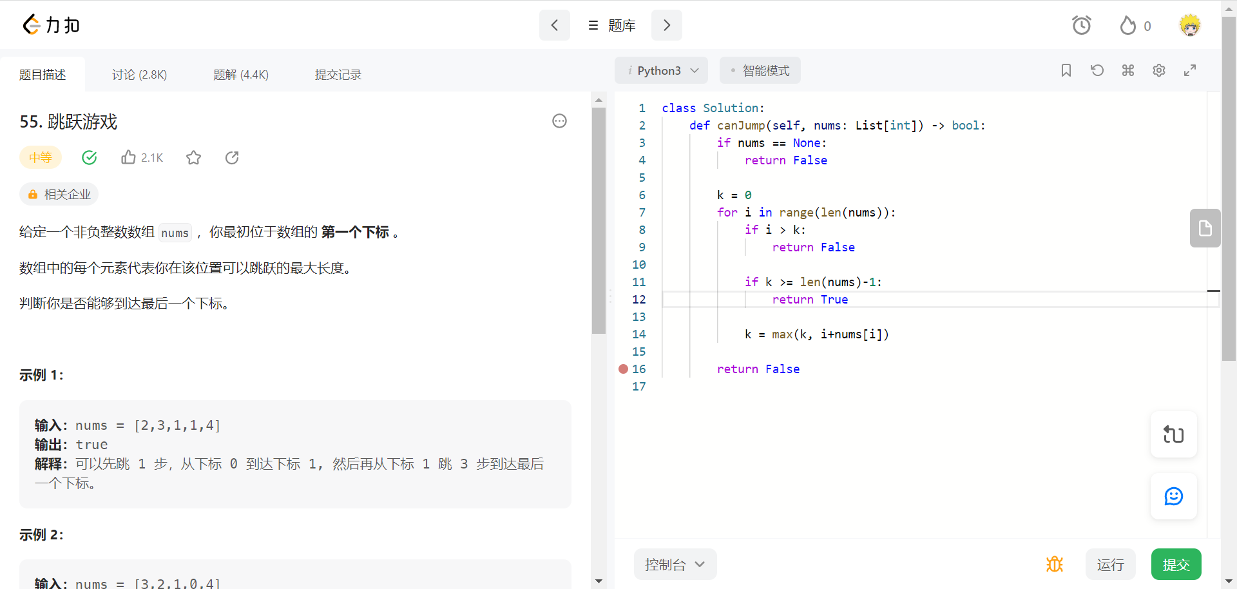Favorite the problem with star icon
The image size is (1237, 589).
193,157
